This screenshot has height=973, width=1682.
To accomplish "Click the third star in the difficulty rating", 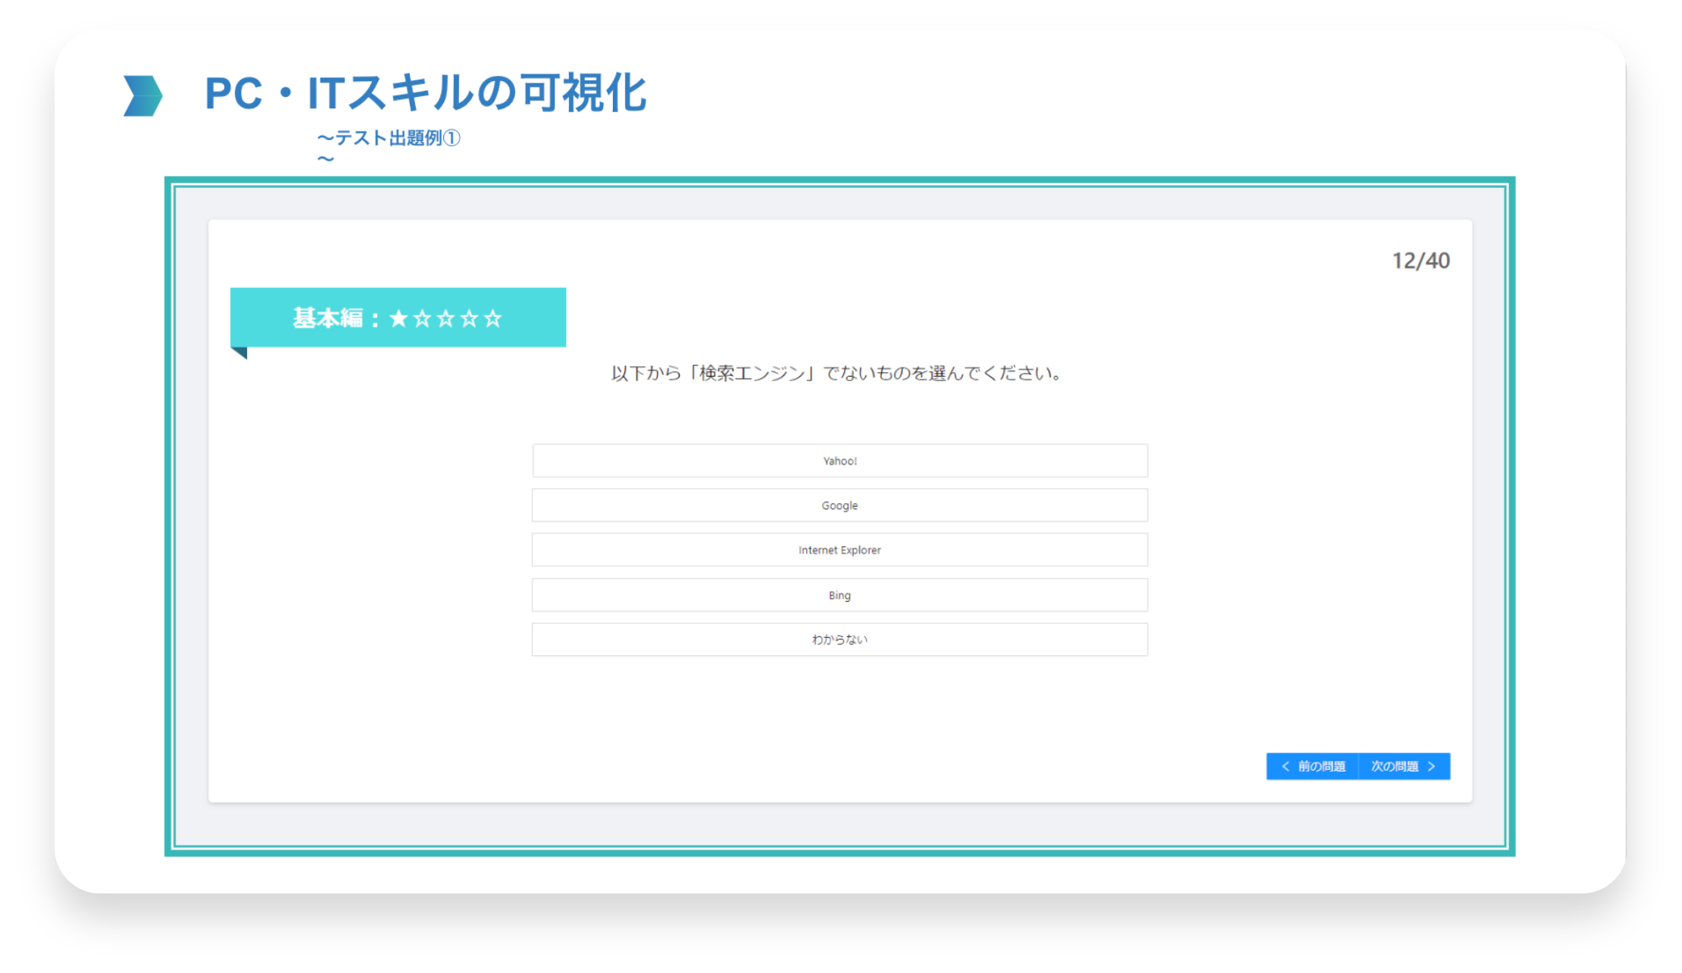I will click(x=446, y=318).
